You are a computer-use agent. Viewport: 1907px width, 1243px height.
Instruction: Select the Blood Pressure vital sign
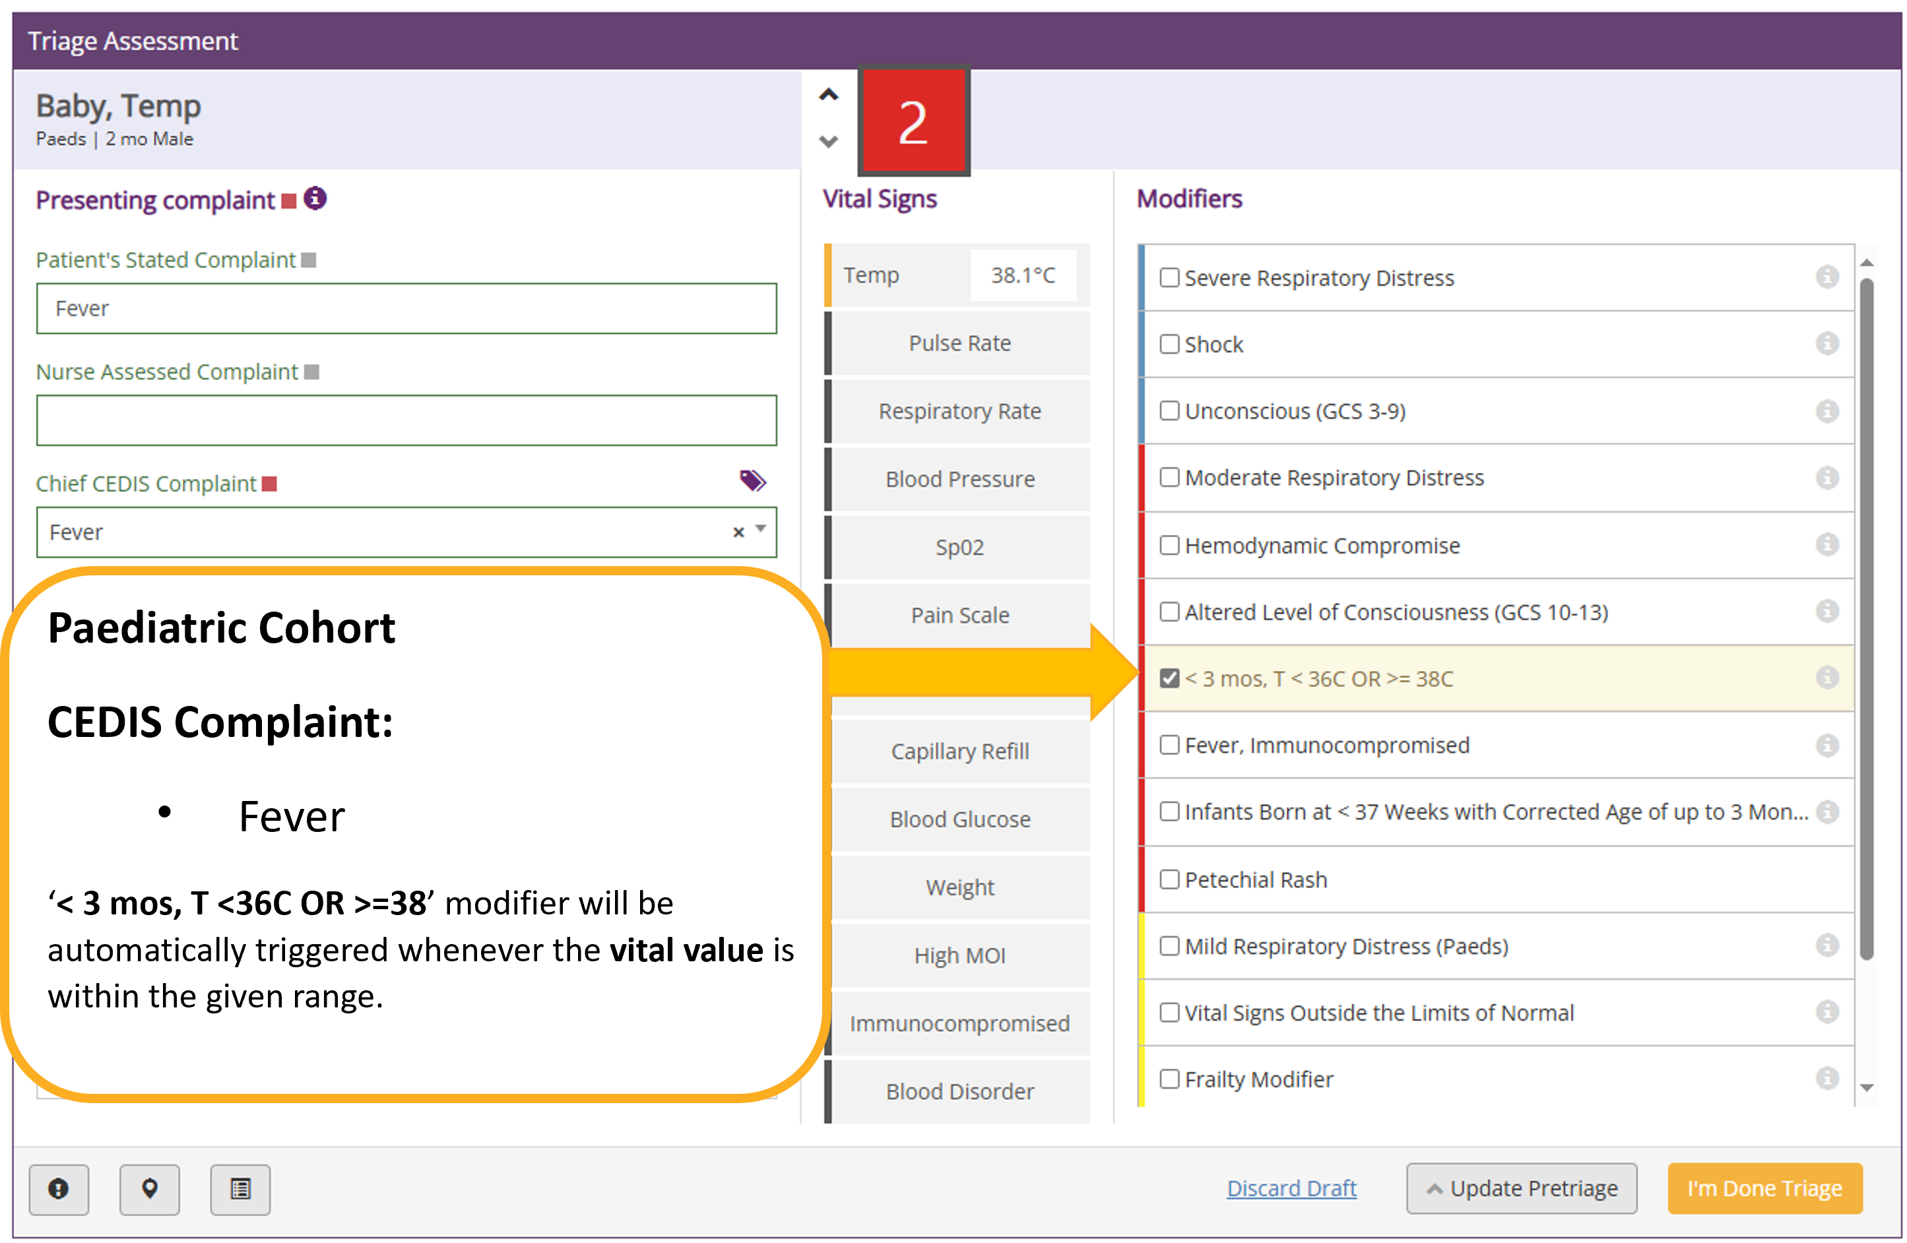(959, 479)
